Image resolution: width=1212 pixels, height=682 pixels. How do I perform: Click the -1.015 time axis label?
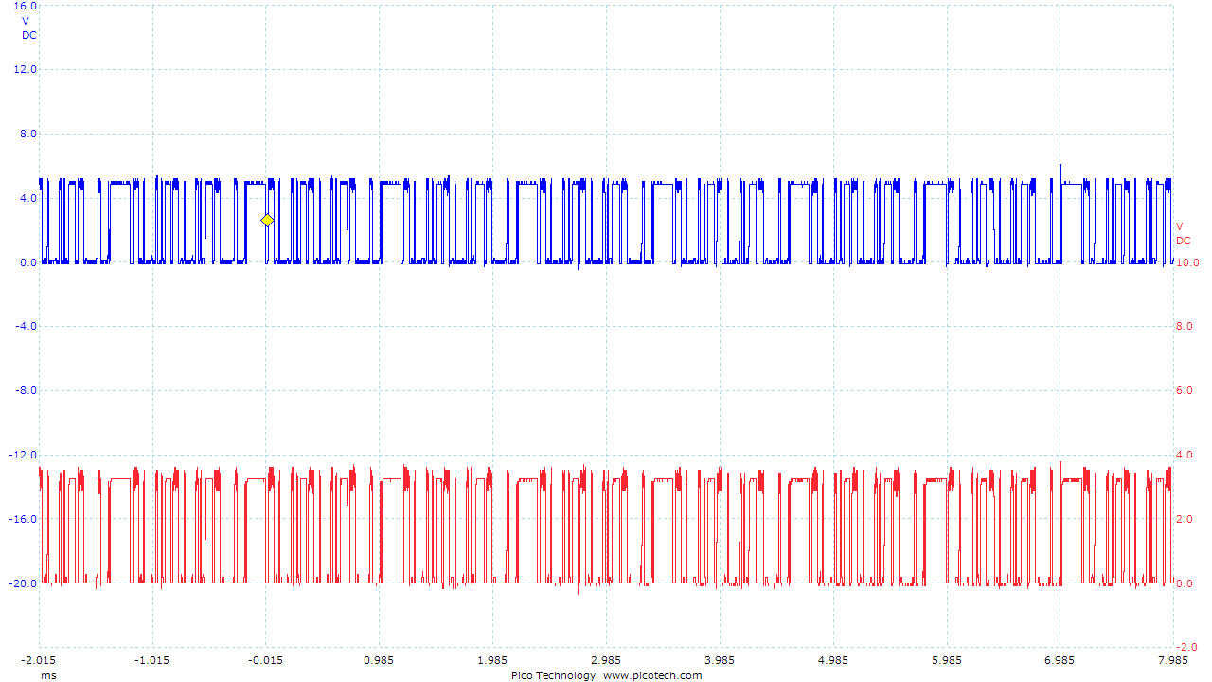[152, 660]
